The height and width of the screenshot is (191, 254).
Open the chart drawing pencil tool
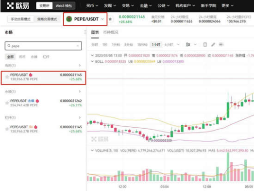click(x=213, y=44)
